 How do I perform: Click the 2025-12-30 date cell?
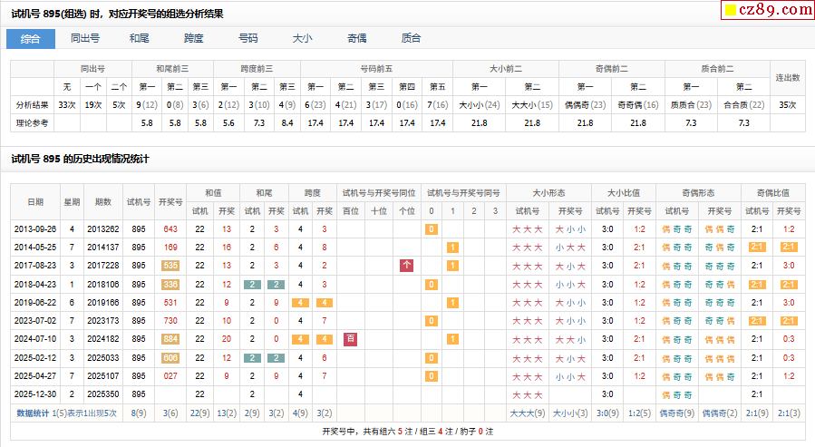tap(34, 394)
